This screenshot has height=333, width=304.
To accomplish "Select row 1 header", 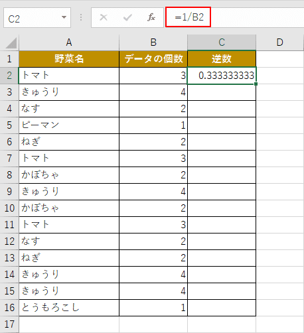I will coord(9,59).
